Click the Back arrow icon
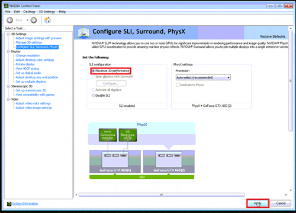This screenshot has height=213, width=296. click(9, 20)
